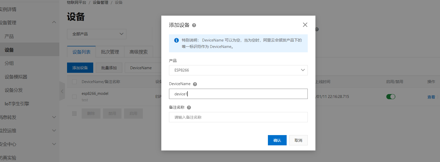Collapse the 设备管理 sidebar section
The width and height of the screenshot is (440, 162).
[x=54, y=22]
